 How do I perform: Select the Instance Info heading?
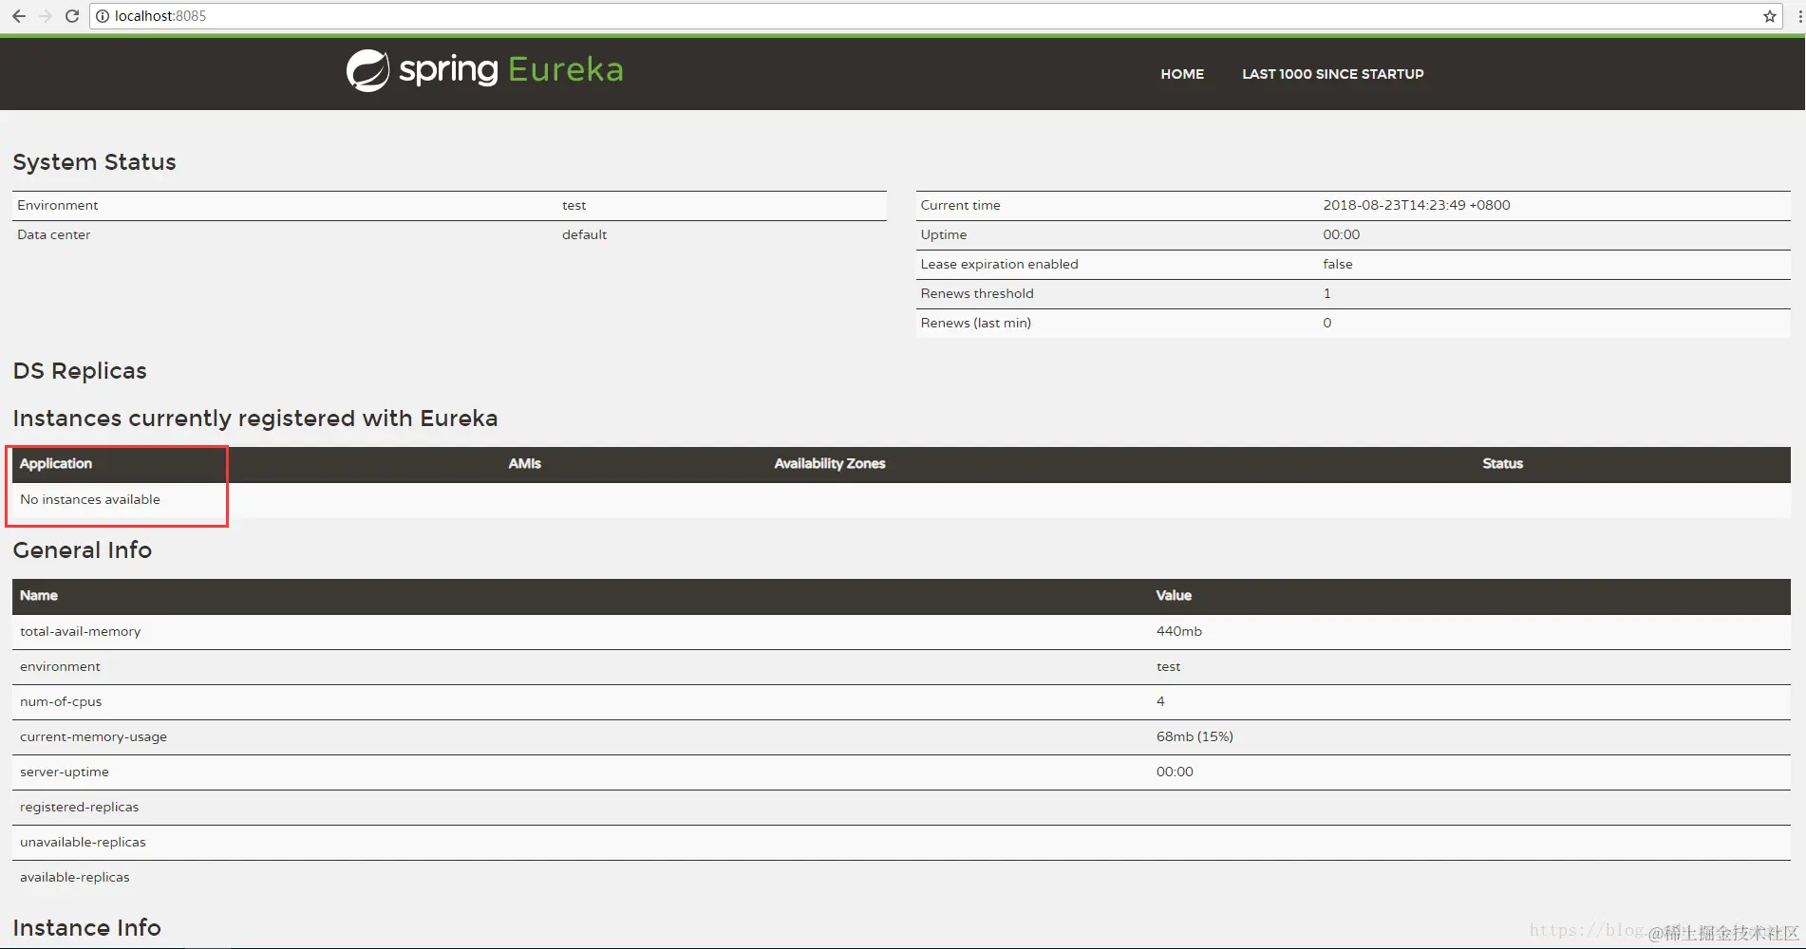(86, 928)
